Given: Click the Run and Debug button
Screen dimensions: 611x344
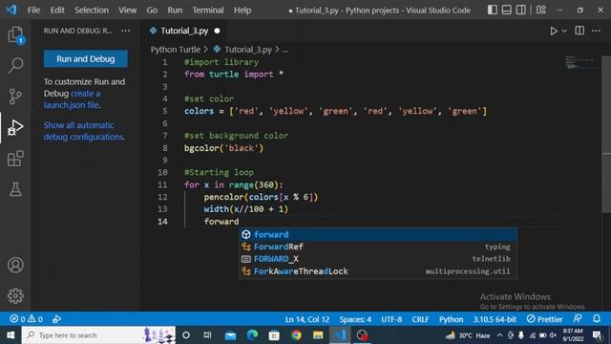Looking at the screenshot, I should point(85,59).
